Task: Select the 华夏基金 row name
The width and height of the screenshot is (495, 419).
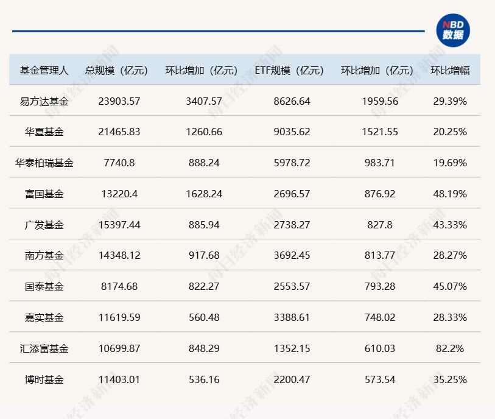Action: click(x=44, y=132)
